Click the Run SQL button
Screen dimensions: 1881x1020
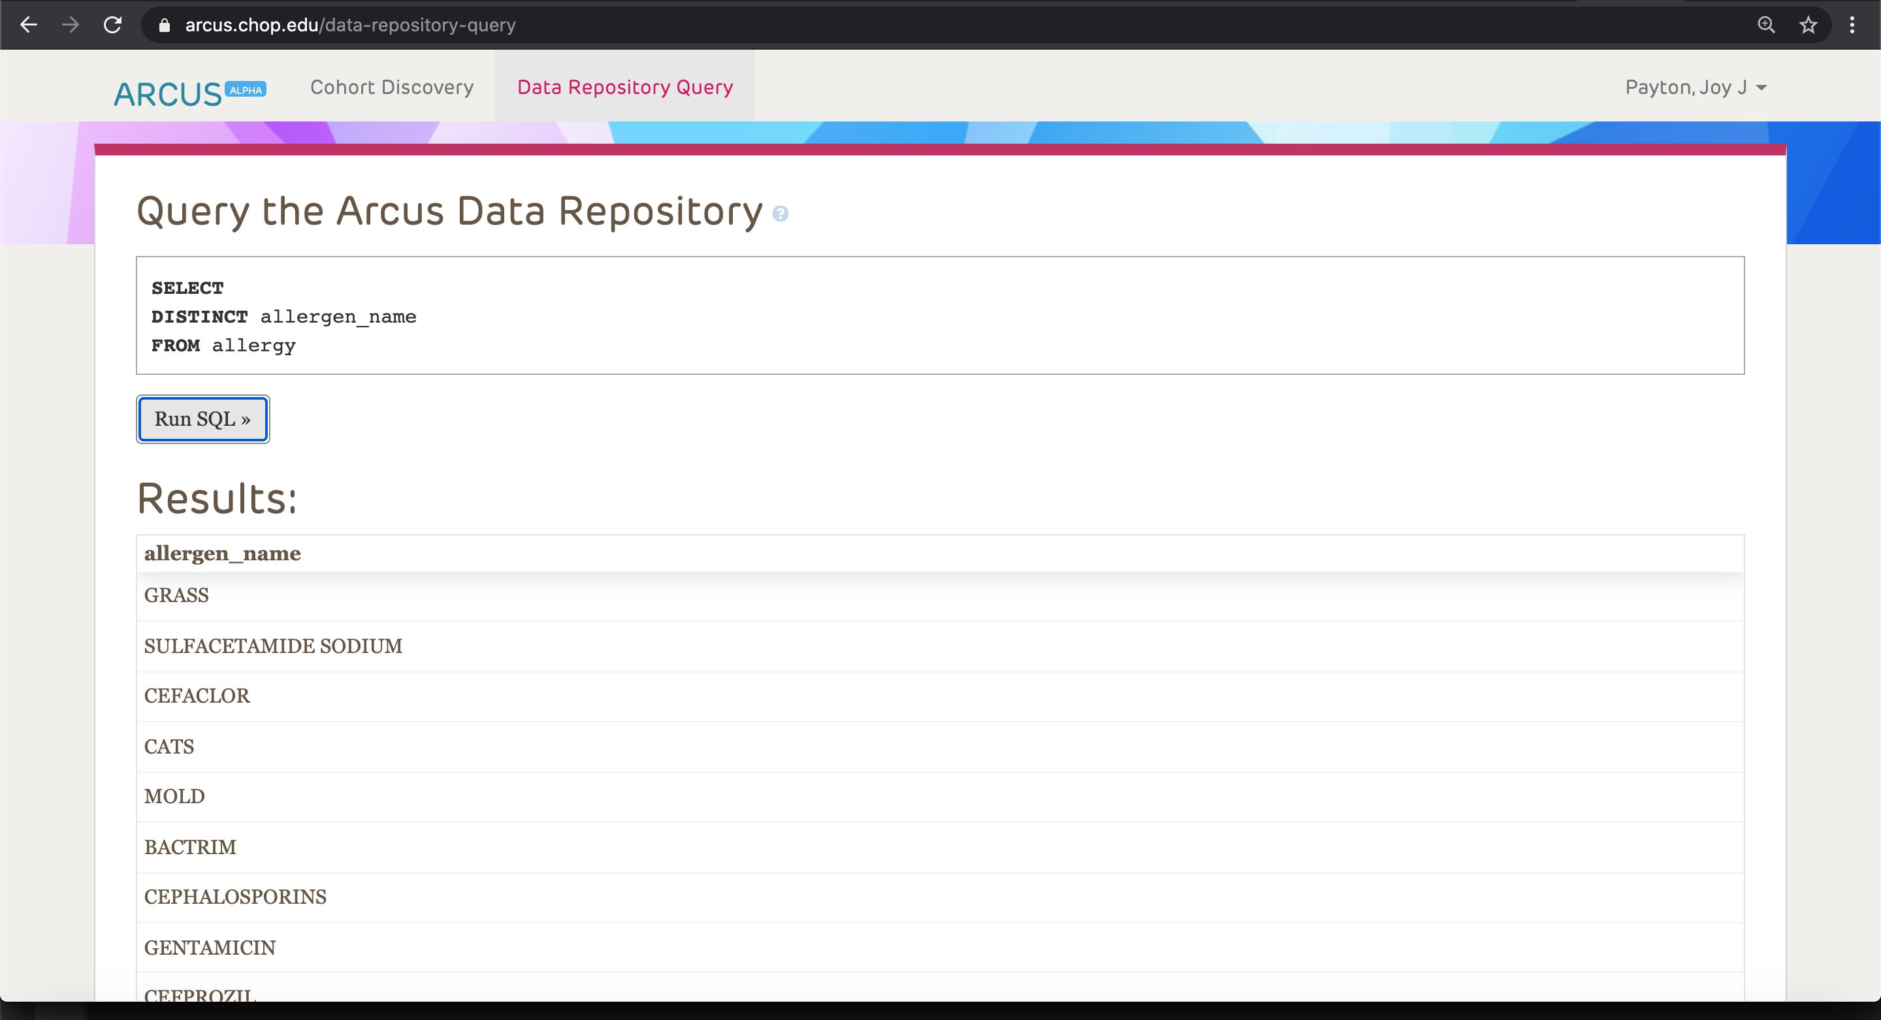tap(202, 419)
